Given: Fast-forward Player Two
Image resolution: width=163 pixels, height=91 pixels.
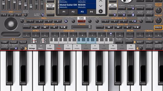Looking at the screenshot, I should (x=118, y=27).
